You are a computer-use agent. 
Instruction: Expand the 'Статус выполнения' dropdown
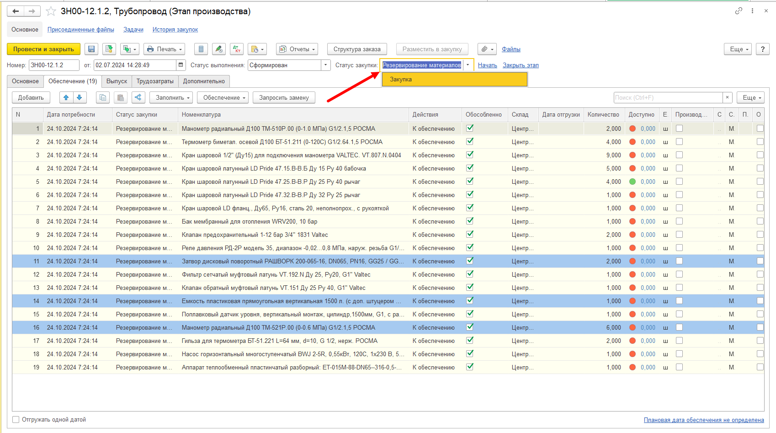(x=326, y=65)
